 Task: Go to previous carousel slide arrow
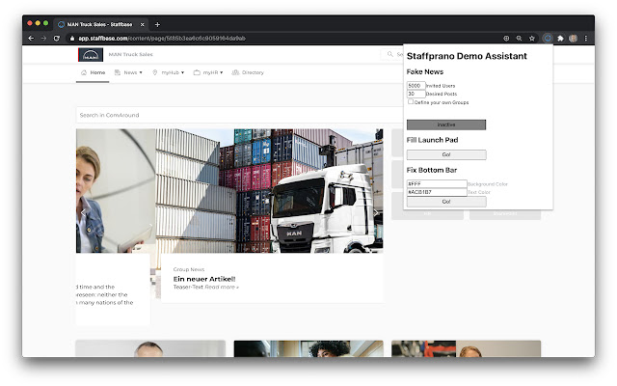click(x=83, y=212)
